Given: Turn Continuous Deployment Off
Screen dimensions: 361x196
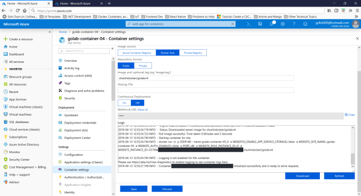Looking at the screenshot, I should click(137, 103).
